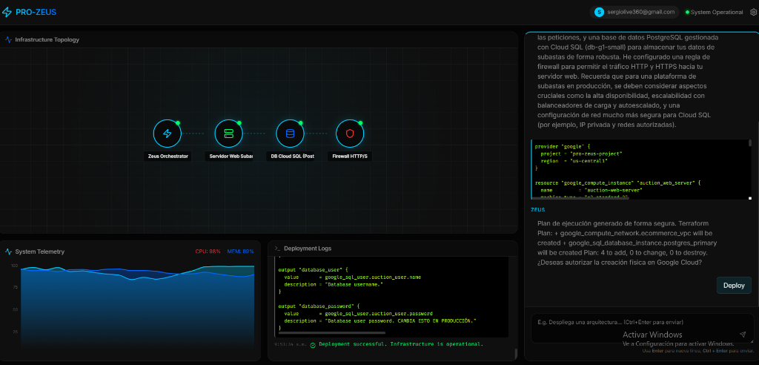Image resolution: width=759 pixels, height=365 pixels.
Task: Click the DB Cloud SQL (Post label
Action: click(290, 157)
